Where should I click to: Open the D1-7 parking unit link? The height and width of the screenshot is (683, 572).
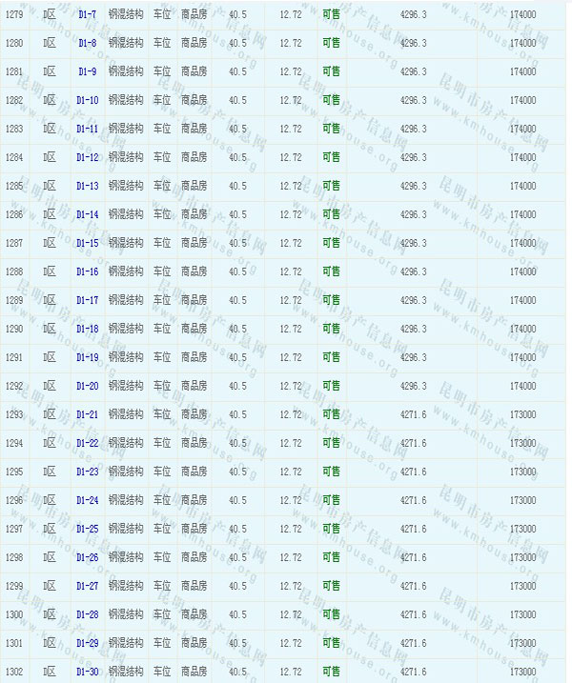pos(87,14)
